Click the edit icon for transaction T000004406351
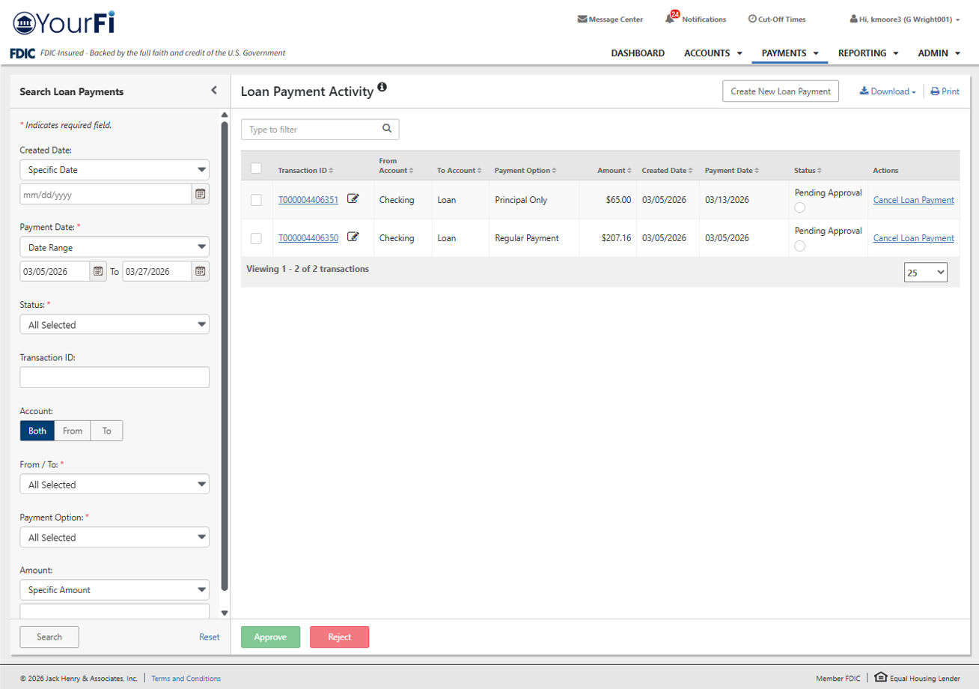The height and width of the screenshot is (689, 979). [353, 199]
